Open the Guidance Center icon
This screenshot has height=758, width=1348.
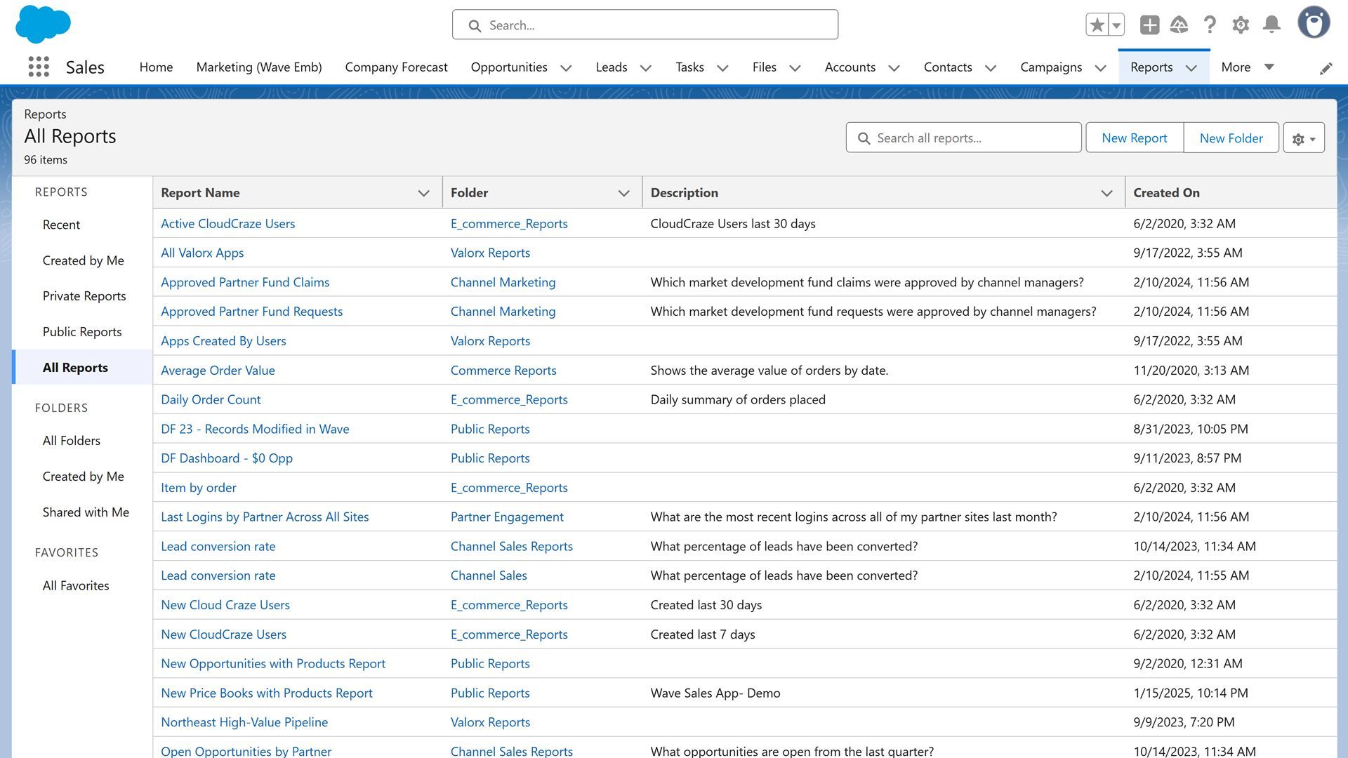click(1179, 23)
